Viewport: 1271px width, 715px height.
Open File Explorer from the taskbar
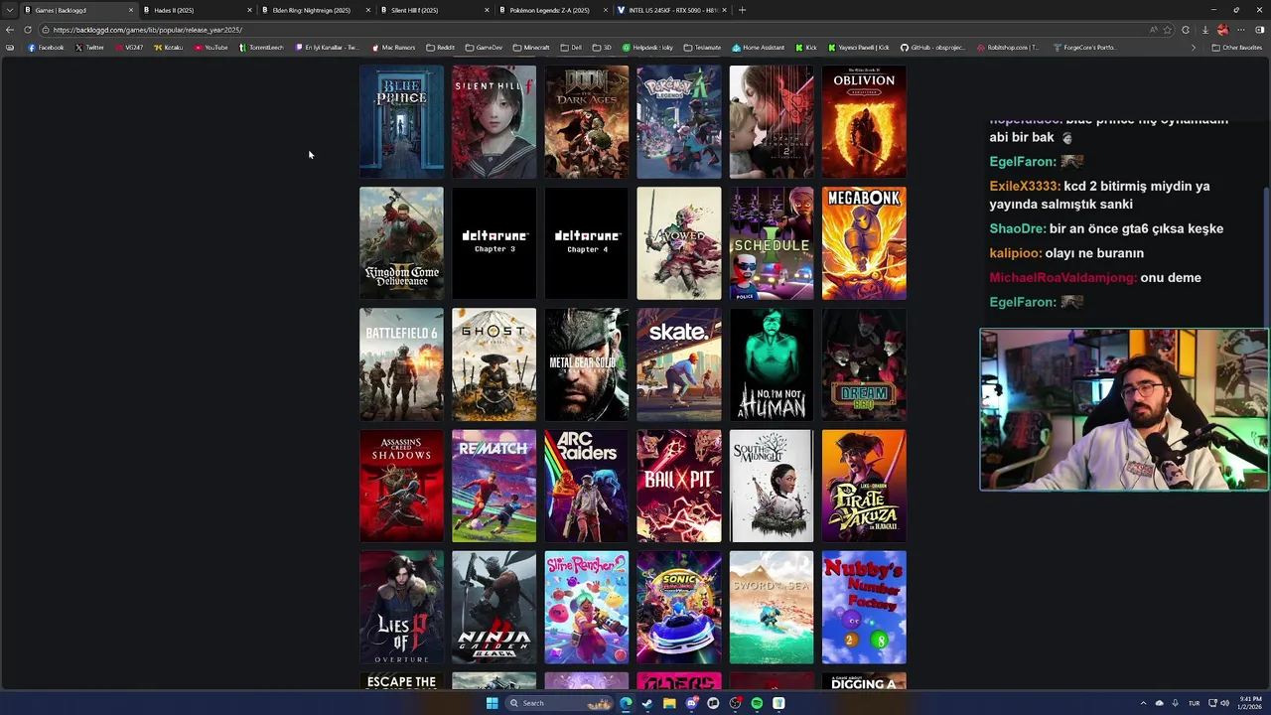pyautogui.click(x=669, y=703)
